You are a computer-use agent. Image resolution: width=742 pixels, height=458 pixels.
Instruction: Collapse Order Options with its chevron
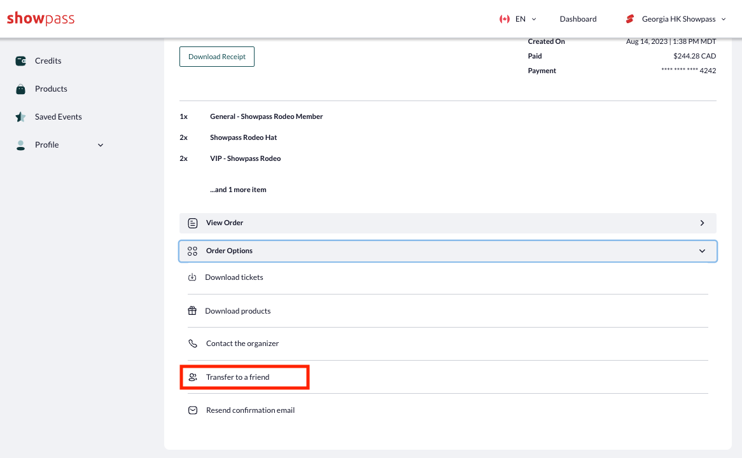[703, 251]
